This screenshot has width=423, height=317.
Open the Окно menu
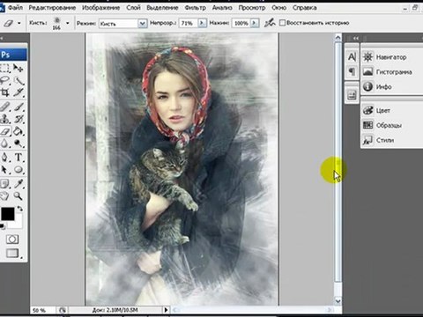tap(278, 8)
